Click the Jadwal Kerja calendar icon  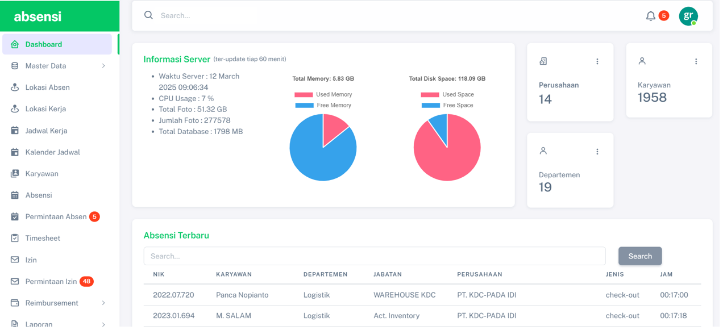click(15, 131)
